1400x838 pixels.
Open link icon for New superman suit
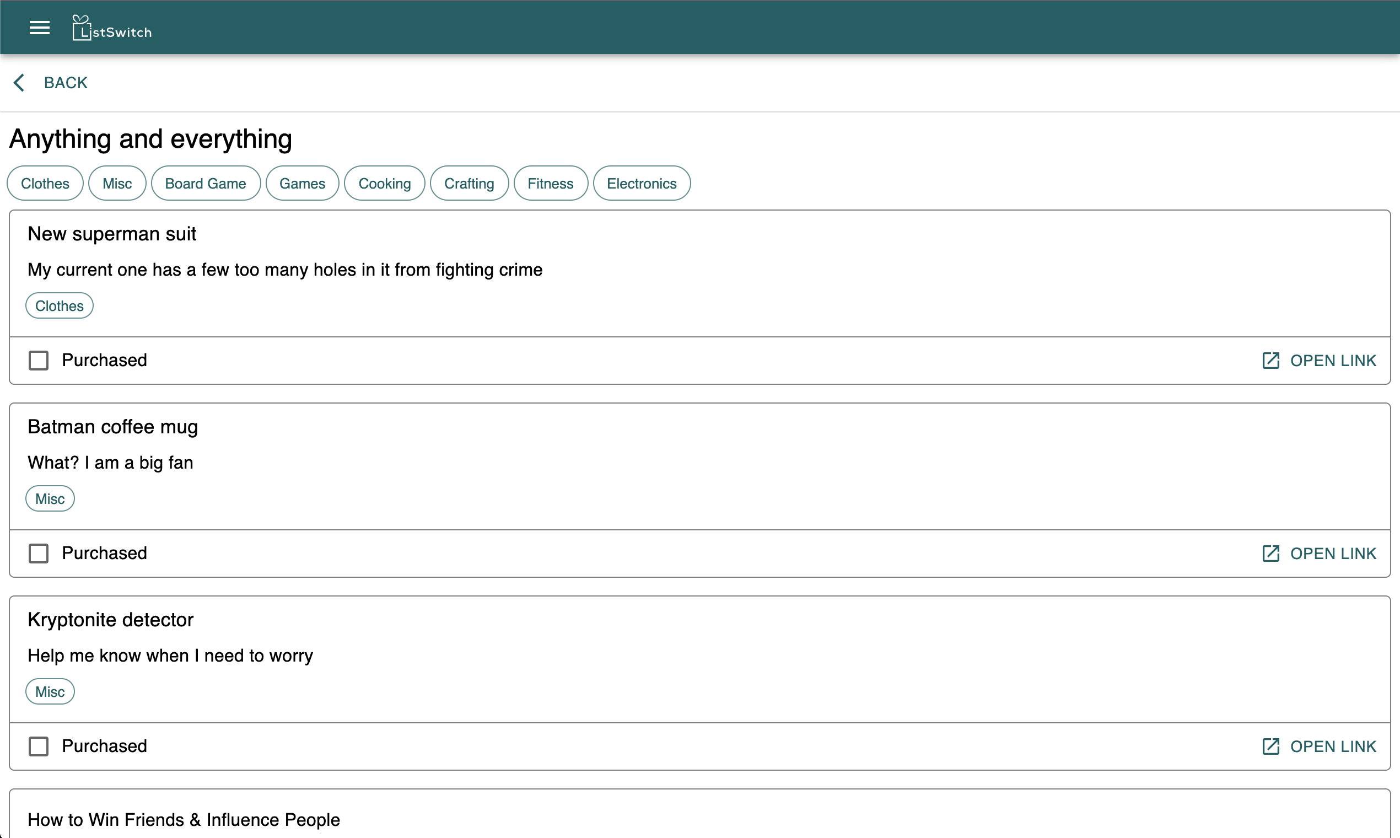click(x=1270, y=360)
